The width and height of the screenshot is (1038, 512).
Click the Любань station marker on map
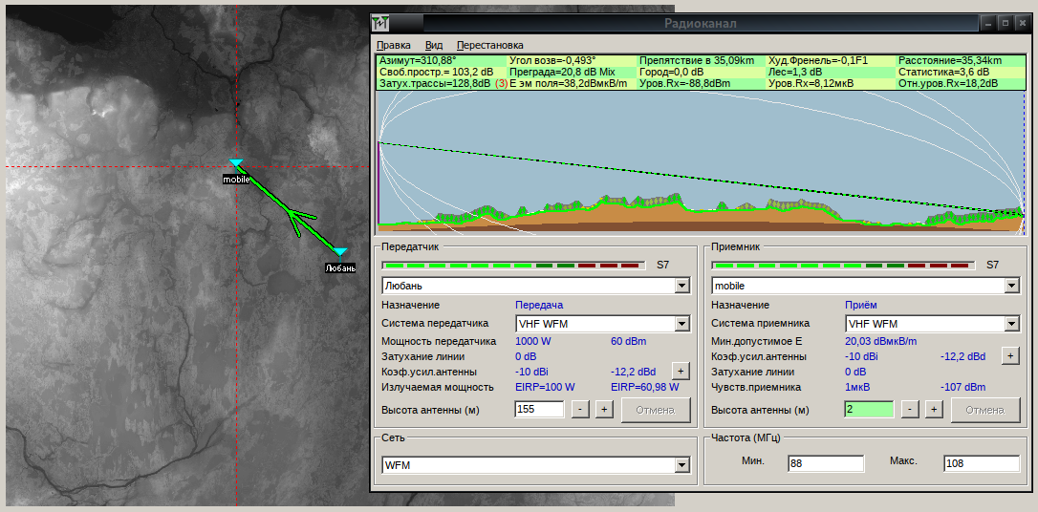pos(339,252)
